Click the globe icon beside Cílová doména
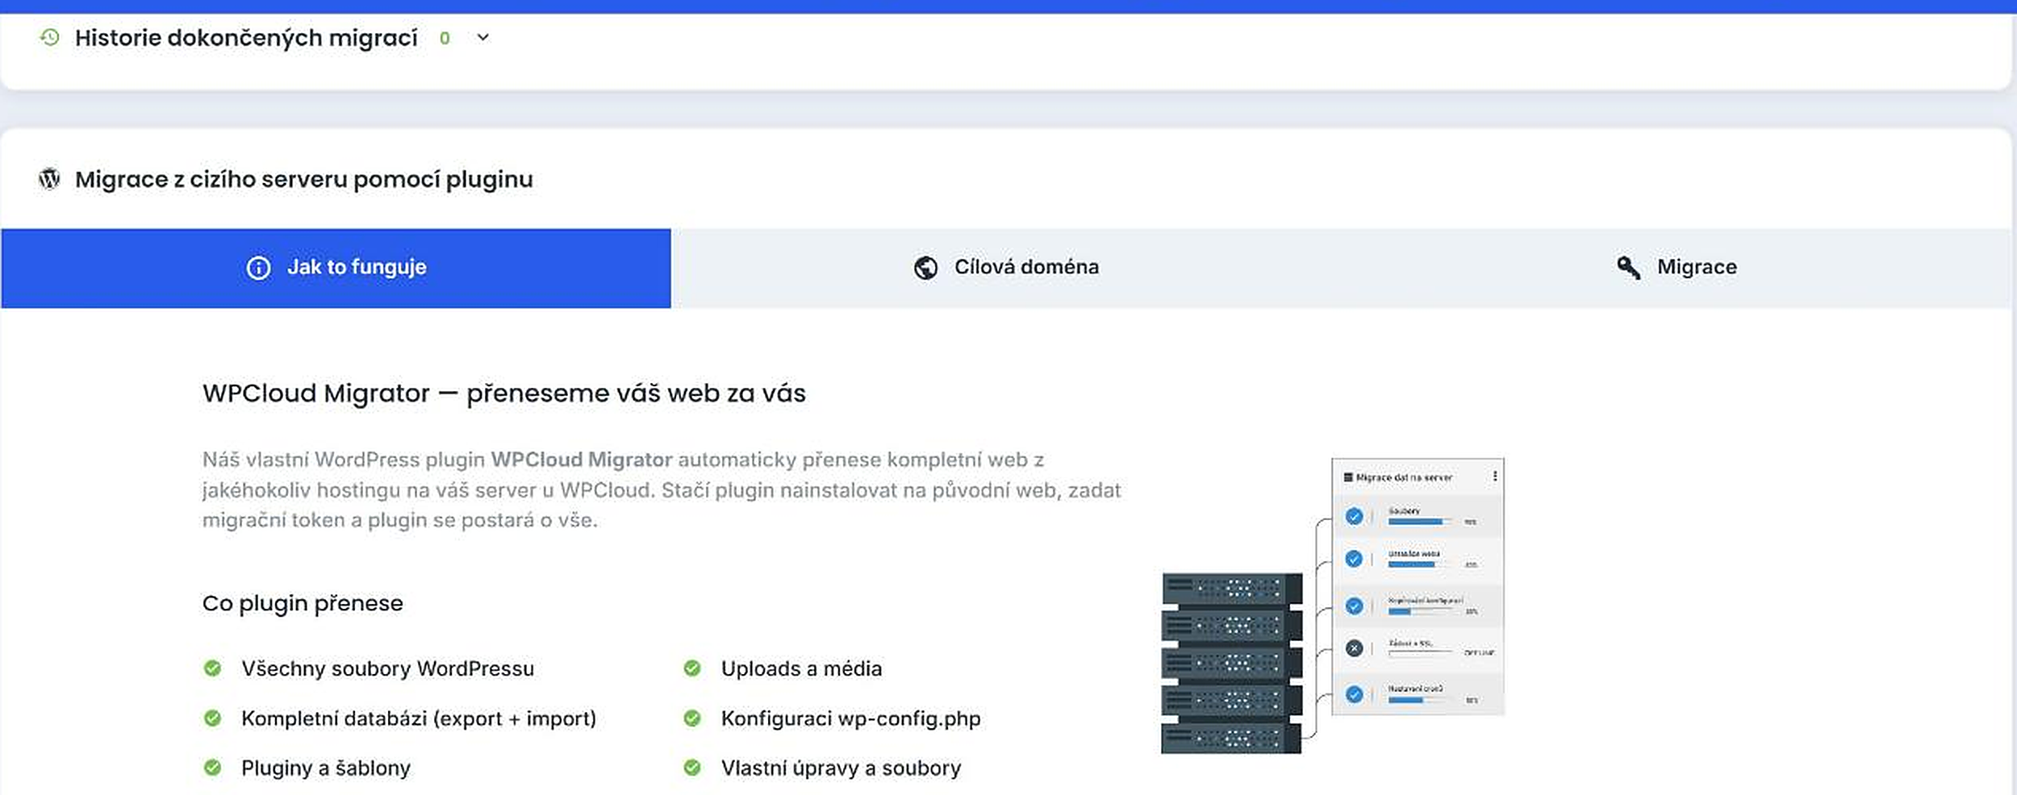The height and width of the screenshot is (795, 2017). (x=925, y=268)
